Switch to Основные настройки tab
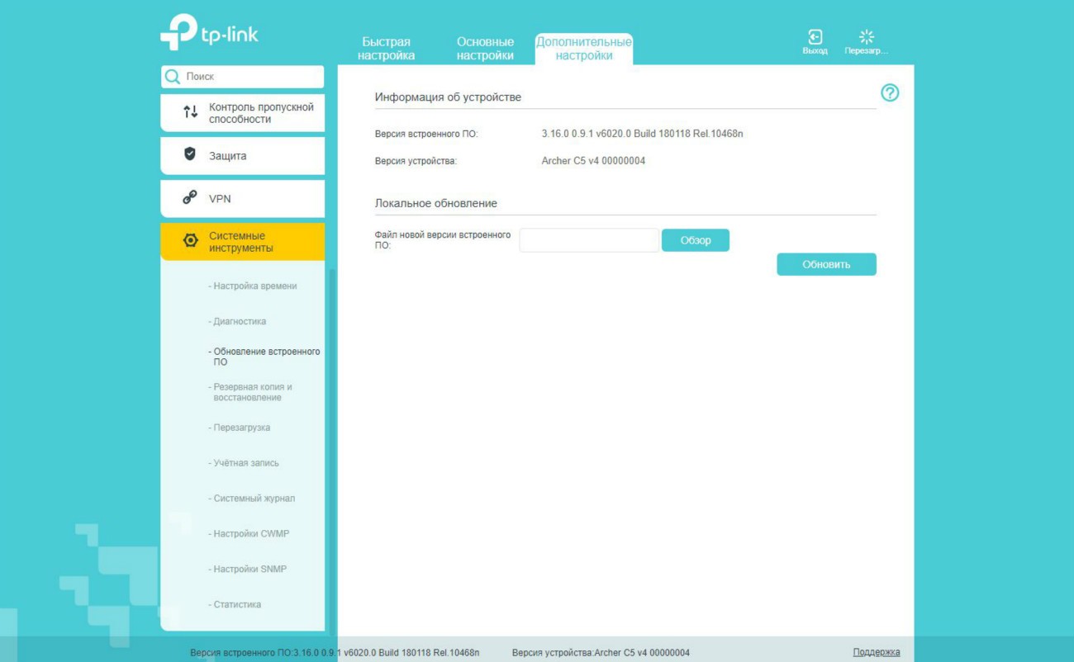This screenshot has width=1074, height=662. (x=485, y=49)
